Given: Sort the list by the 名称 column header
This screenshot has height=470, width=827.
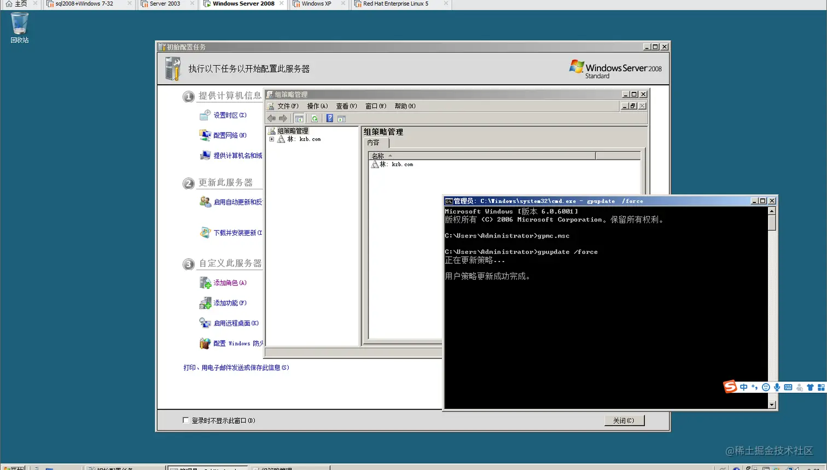Looking at the screenshot, I should coord(482,156).
